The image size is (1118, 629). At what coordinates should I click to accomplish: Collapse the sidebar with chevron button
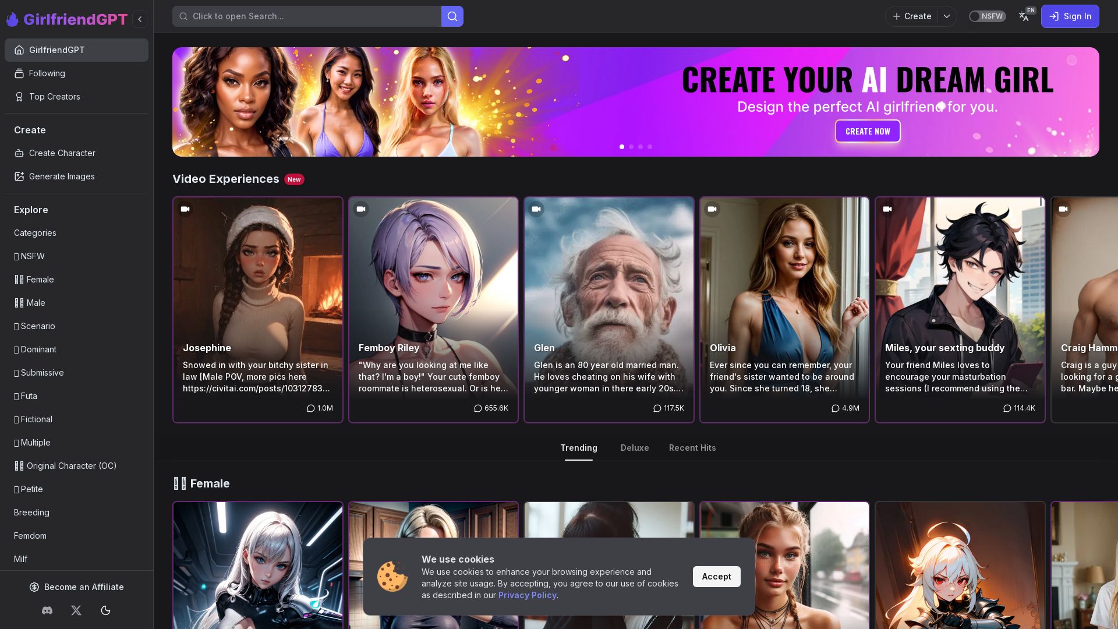140,19
